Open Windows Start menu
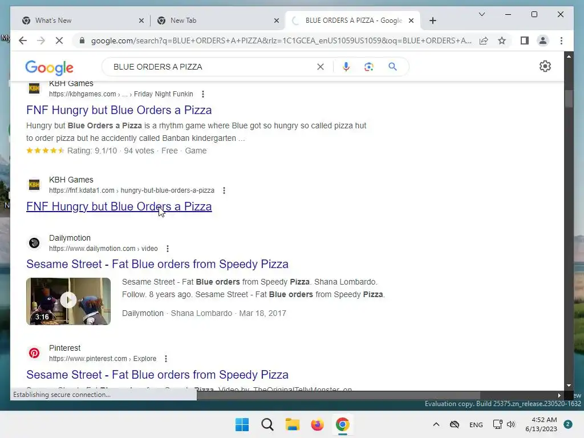 (x=242, y=424)
